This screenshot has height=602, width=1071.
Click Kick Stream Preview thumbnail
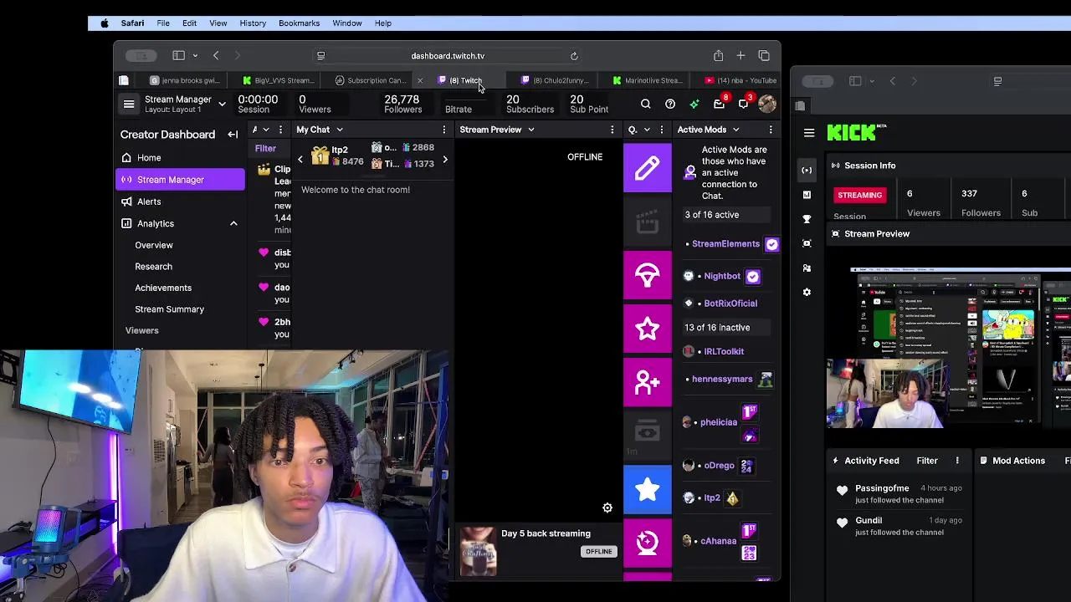(x=949, y=347)
